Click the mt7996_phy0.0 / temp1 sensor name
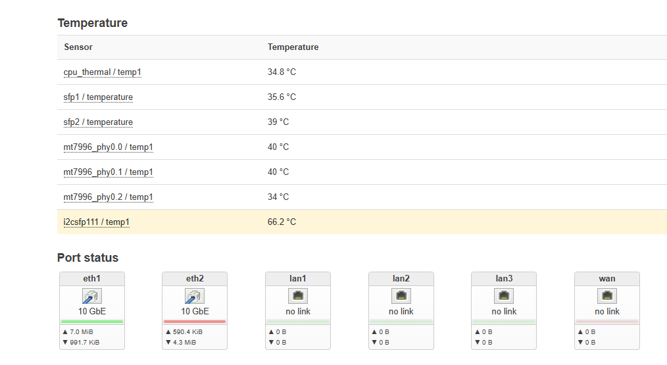The image size is (667, 365). pyautogui.click(x=108, y=147)
